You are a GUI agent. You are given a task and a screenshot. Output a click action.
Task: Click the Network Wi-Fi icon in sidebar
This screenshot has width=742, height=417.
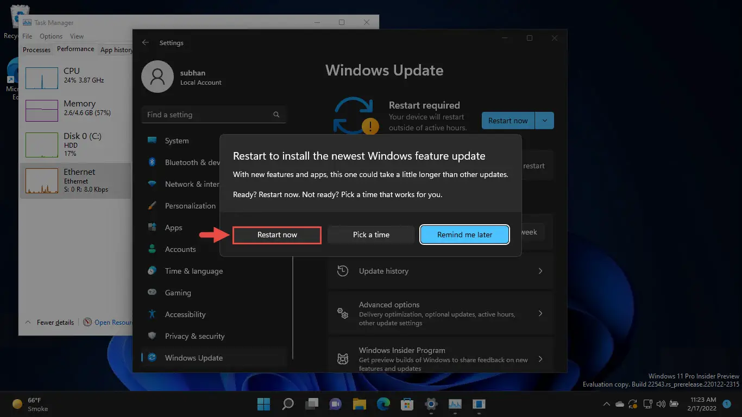[x=153, y=184]
